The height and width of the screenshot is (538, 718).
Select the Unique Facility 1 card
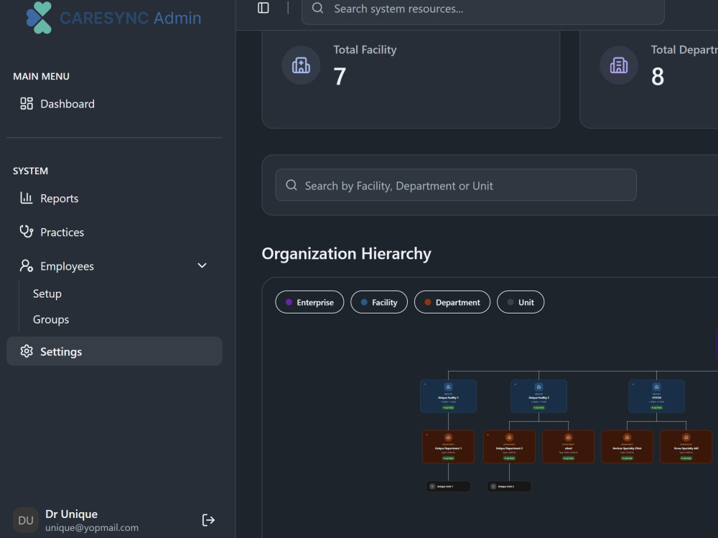448,396
